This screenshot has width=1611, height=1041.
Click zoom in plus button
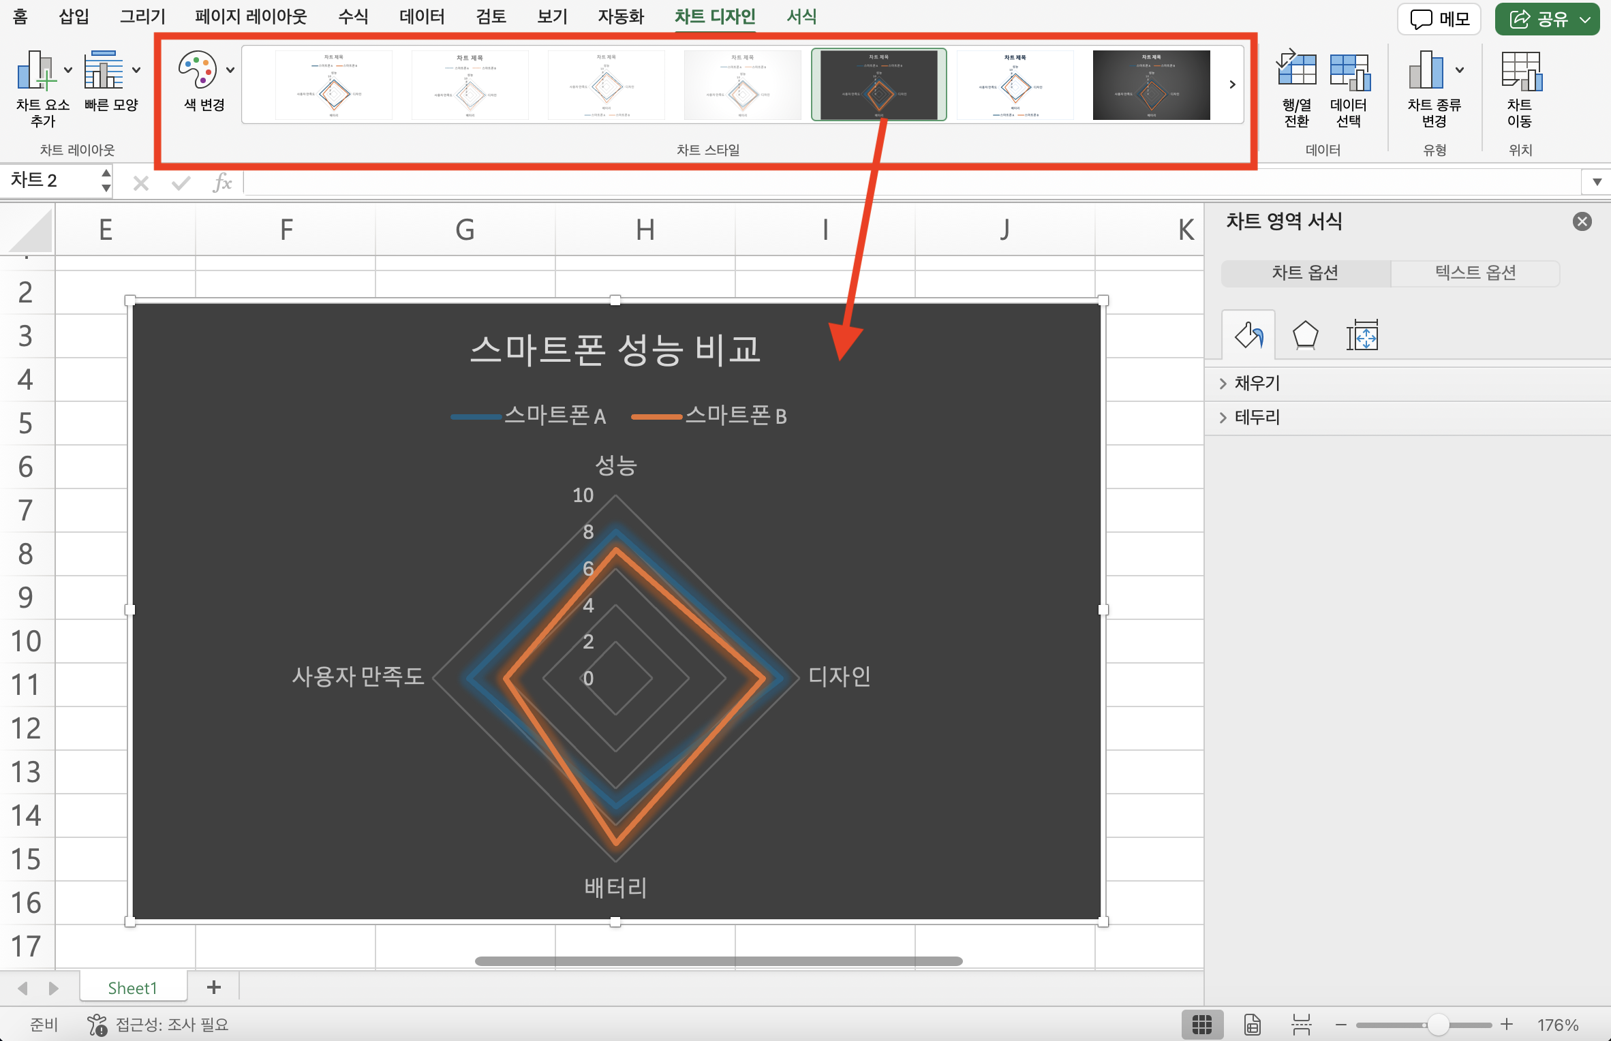pyautogui.click(x=1507, y=1024)
